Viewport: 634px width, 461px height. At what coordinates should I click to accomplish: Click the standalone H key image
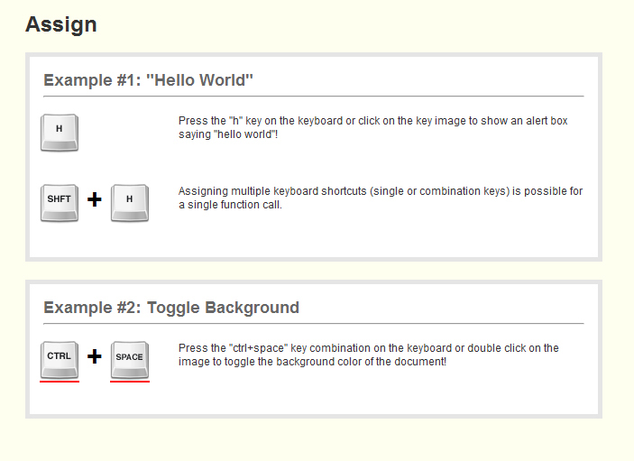tap(60, 132)
